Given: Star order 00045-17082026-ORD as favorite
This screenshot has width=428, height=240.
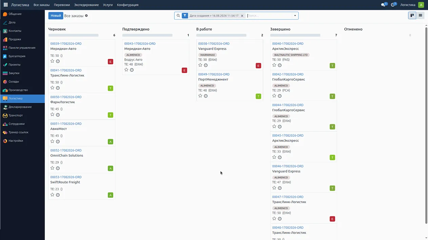Looking at the screenshot, I should (274, 157).
